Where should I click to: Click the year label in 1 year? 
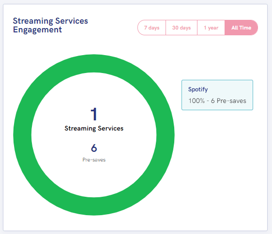(x=213, y=28)
